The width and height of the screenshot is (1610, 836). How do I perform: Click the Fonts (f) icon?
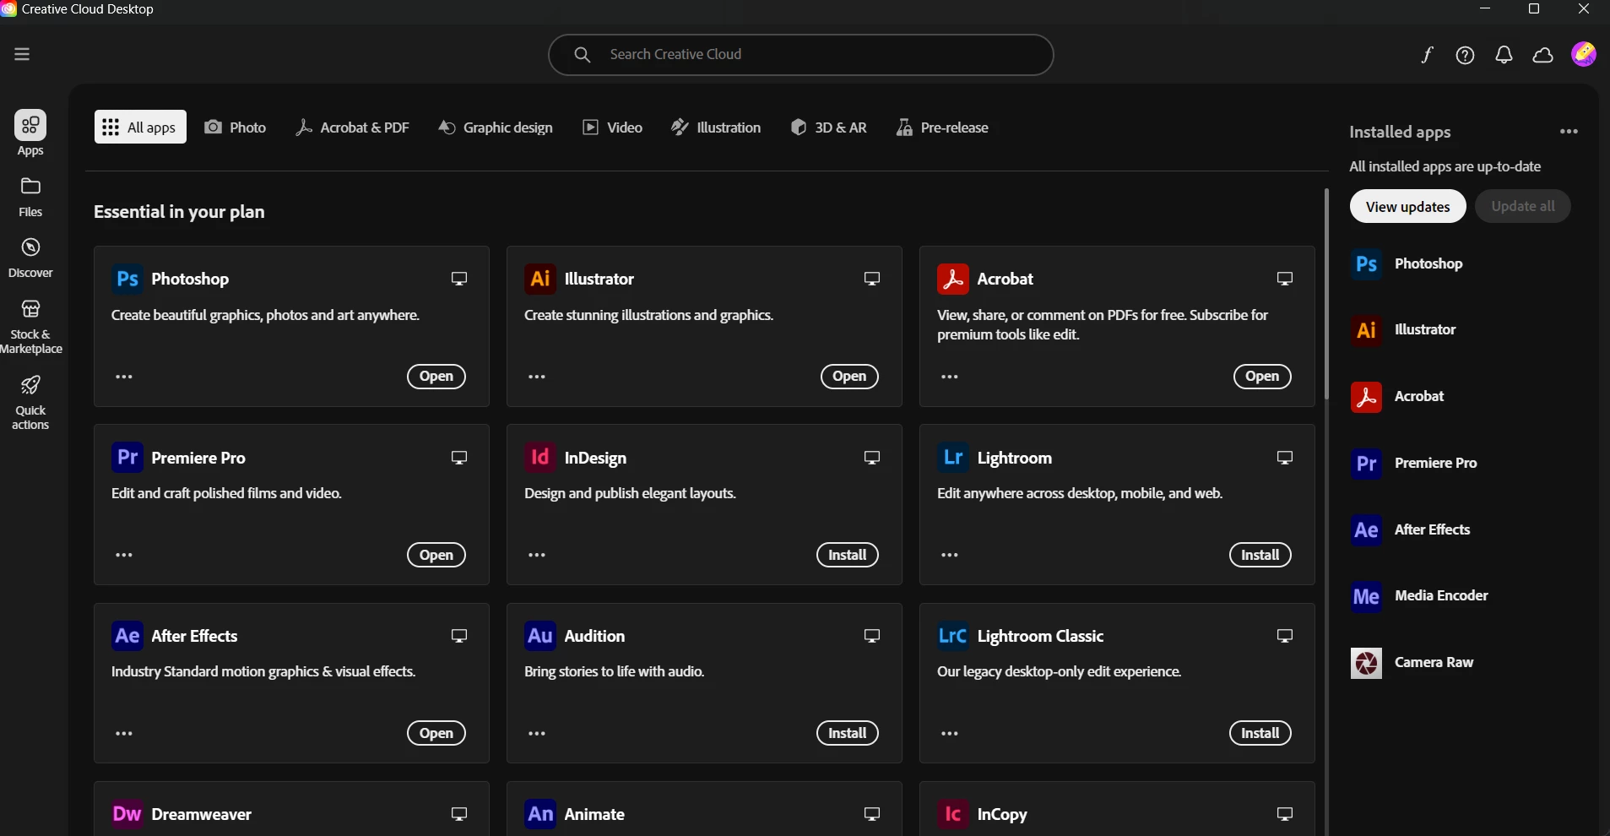pos(1427,55)
